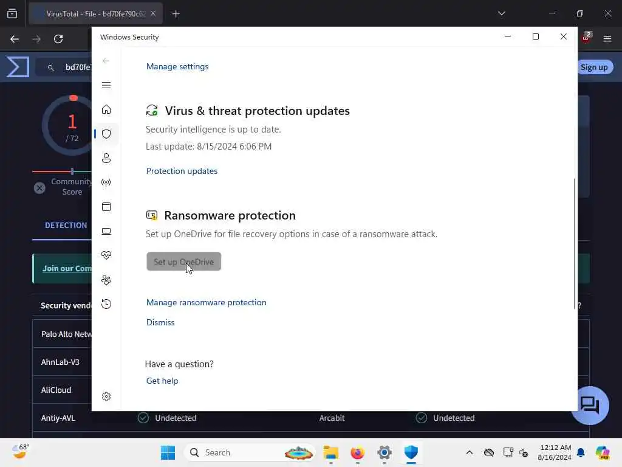Click the Set up OneDrive button

point(183,261)
